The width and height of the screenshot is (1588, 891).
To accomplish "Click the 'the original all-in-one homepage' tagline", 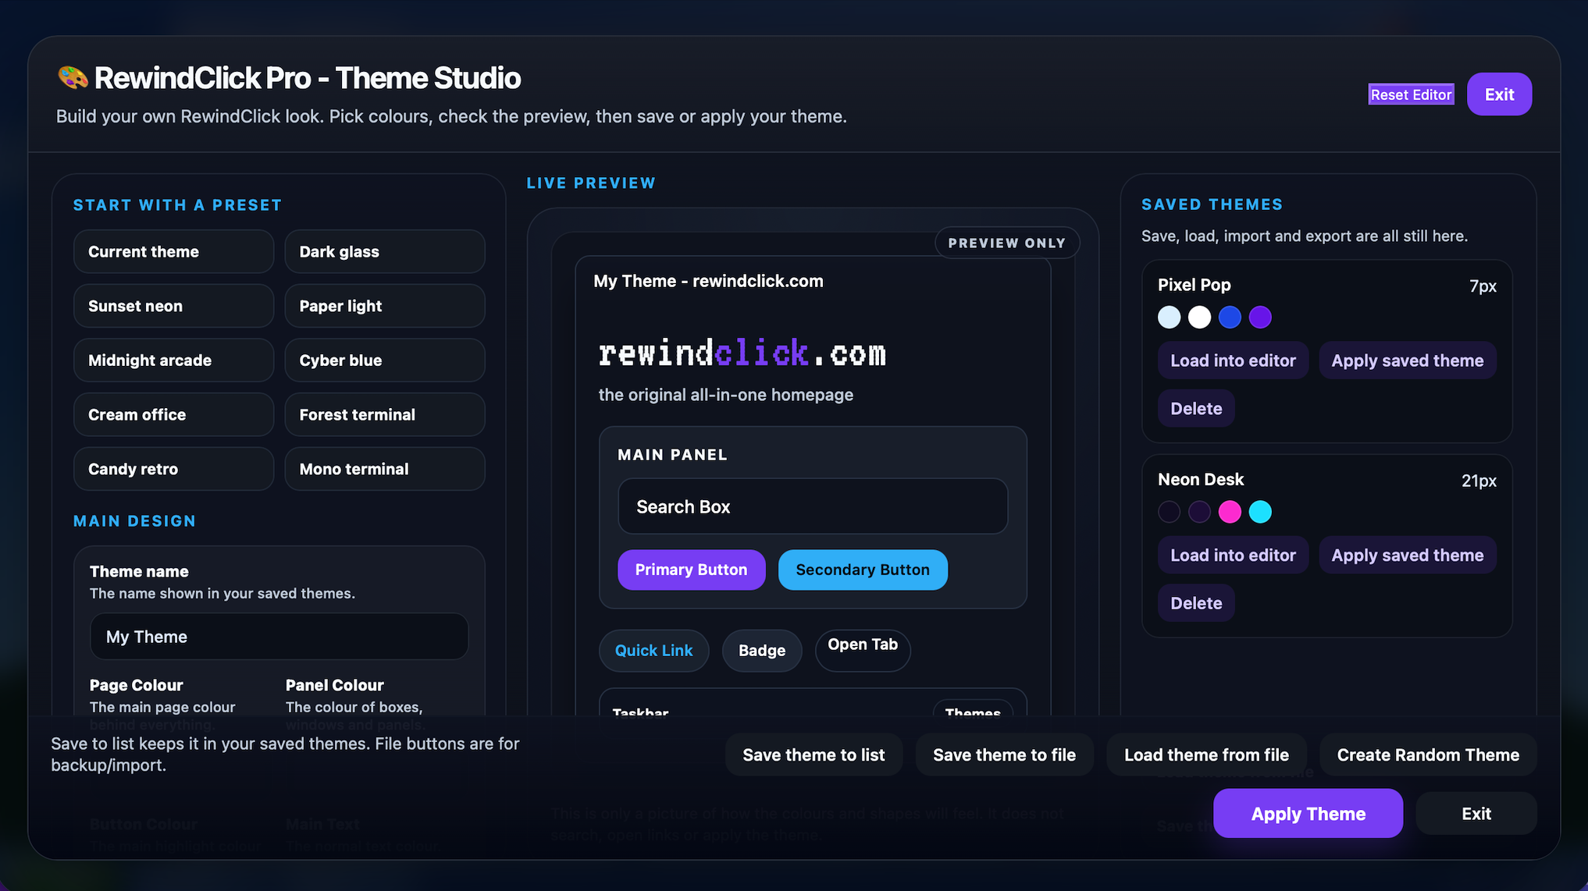I will click(726, 395).
